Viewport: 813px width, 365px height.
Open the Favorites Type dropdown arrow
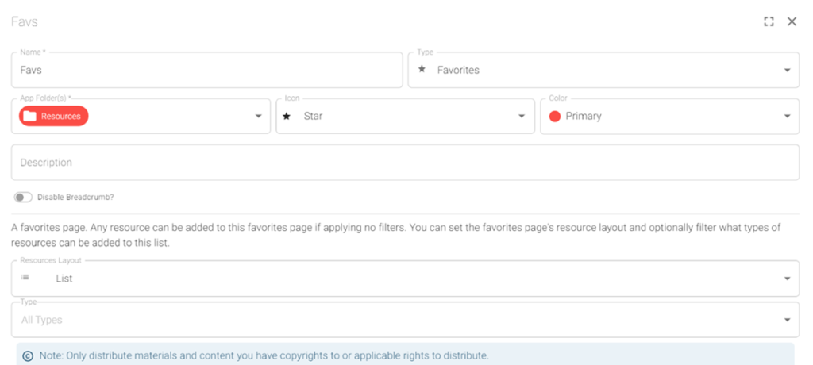tap(787, 71)
